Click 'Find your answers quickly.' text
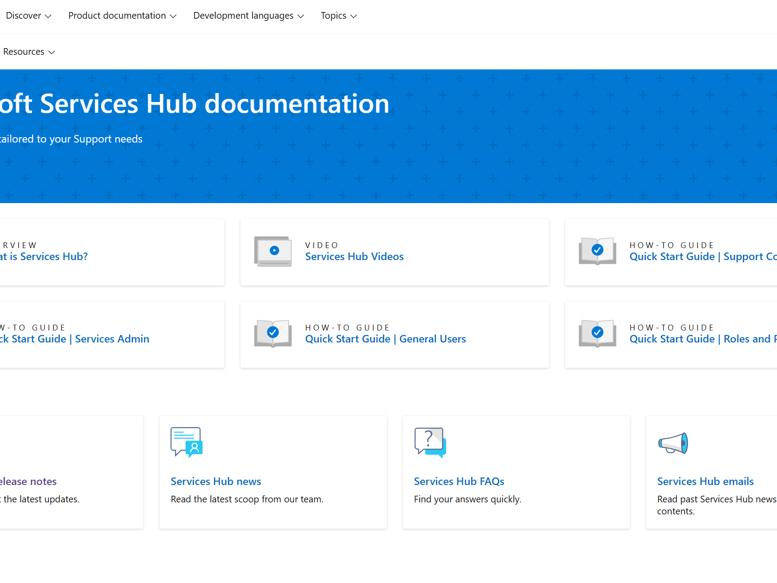777x583 pixels. [468, 499]
